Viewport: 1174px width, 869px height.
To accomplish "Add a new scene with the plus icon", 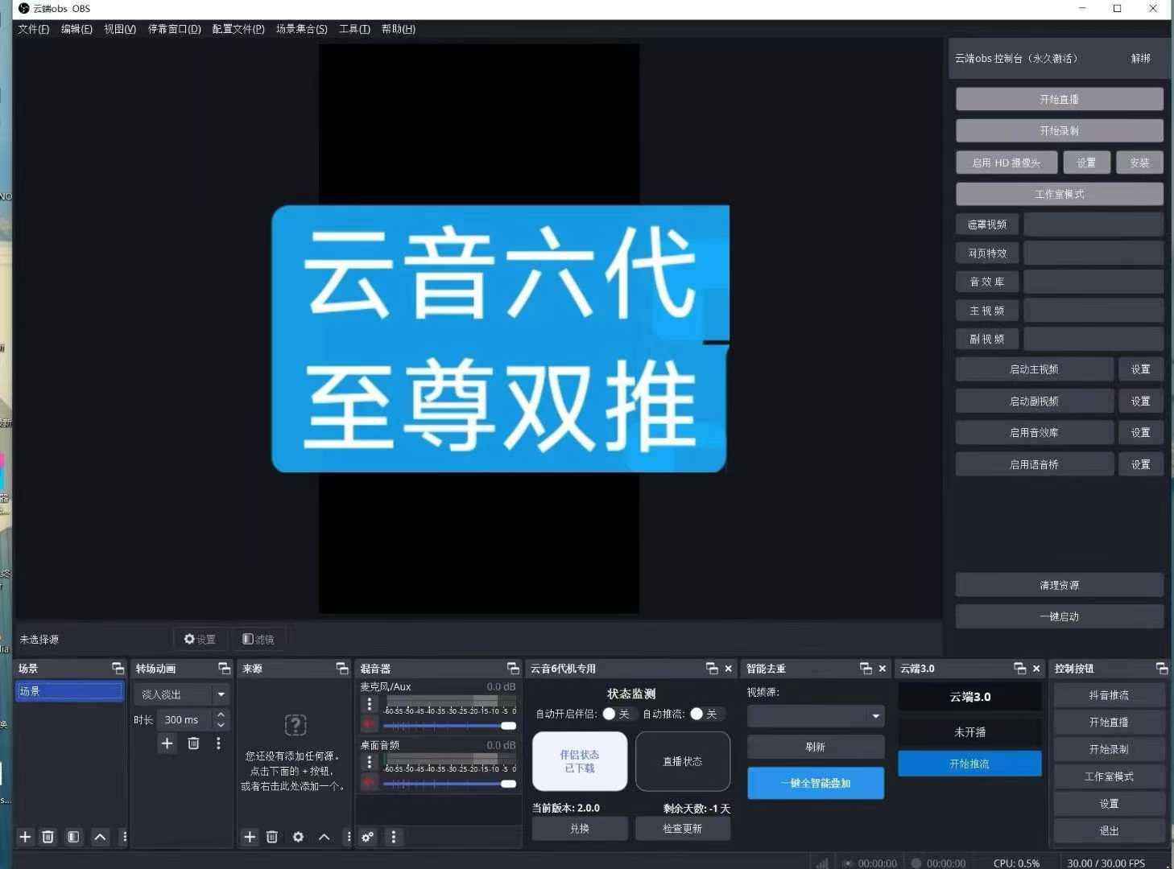I will click(25, 837).
